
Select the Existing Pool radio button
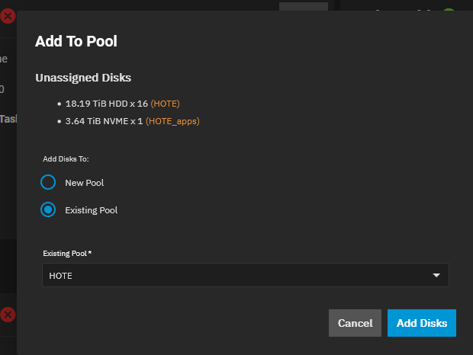pos(48,209)
